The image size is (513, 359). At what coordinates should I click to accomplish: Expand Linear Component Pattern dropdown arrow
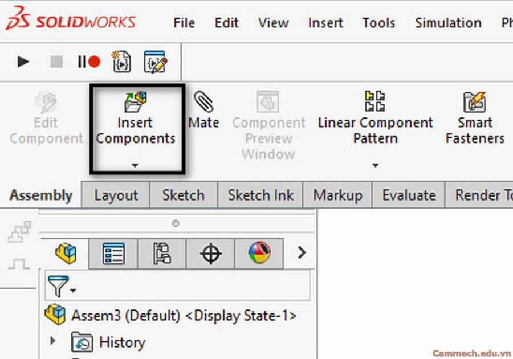(x=376, y=165)
